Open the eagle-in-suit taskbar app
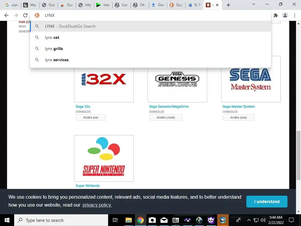301x226 pixels. [x=199, y=220]
